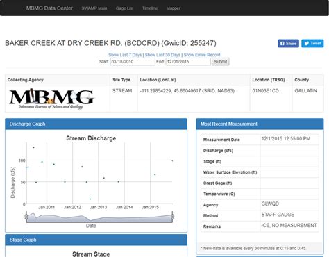329x257 pixels.
Task: Select the left range handle under discharge graph
Action: [x=26, y=217]
